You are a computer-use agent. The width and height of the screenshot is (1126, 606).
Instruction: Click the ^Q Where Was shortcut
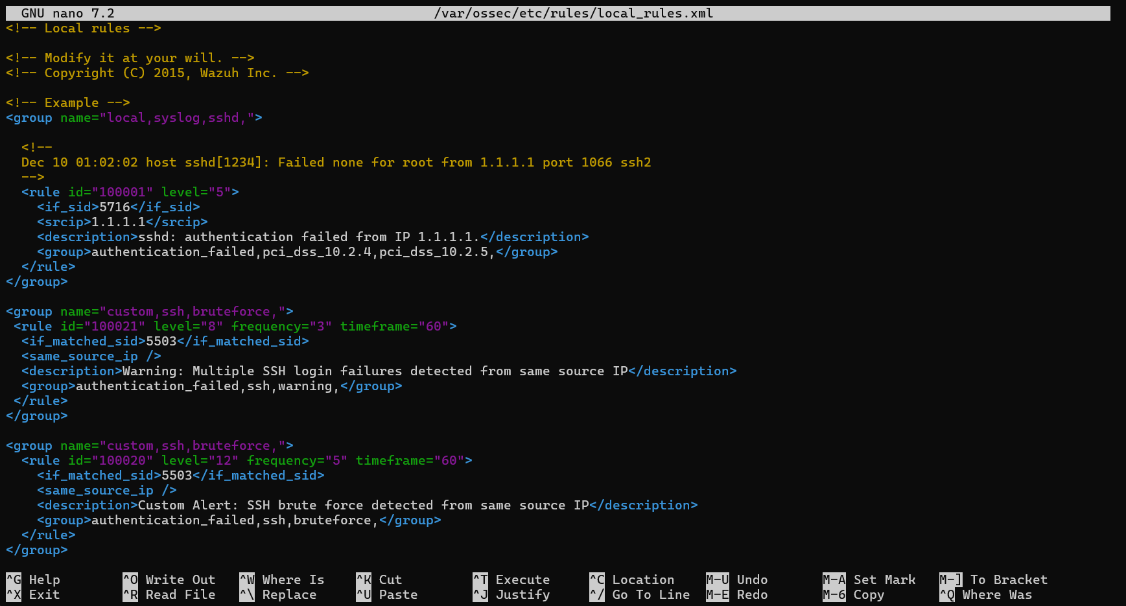tap(986, 594)
